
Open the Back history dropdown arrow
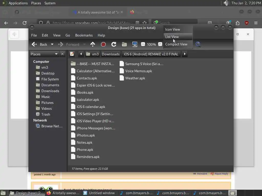click(52, 44)
